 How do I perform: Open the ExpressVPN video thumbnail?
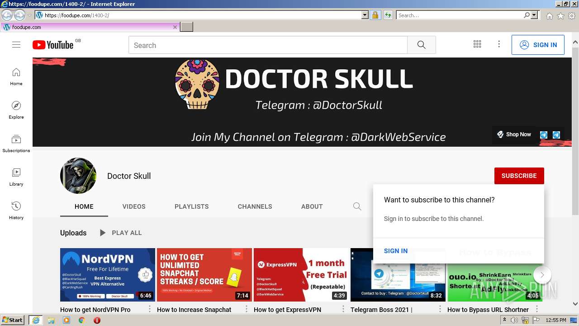click(x=301, y=275)
